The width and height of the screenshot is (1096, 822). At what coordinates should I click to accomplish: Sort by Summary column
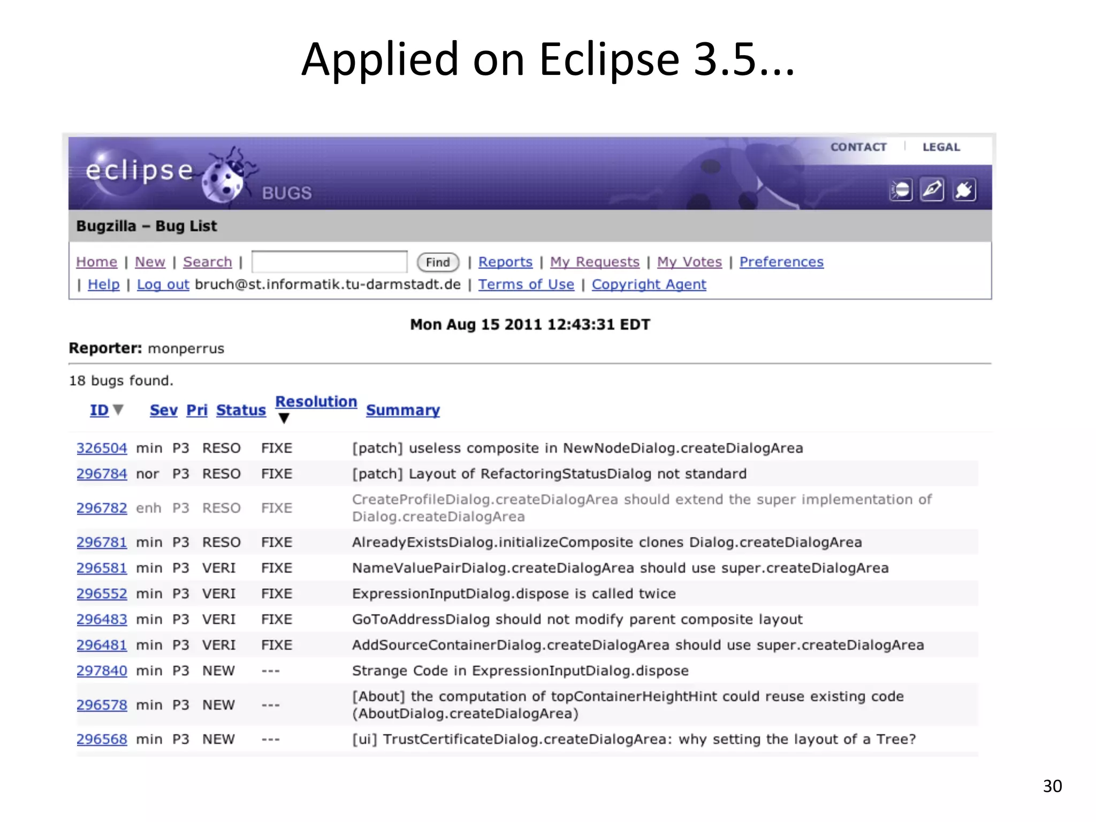click(x=402, y=410)
